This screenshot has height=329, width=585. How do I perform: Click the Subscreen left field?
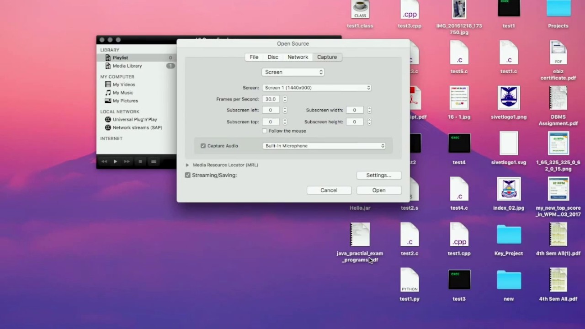tap(271, 110)
